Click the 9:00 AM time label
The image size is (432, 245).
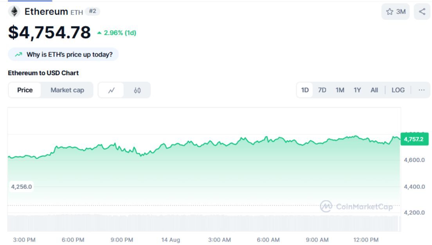coord(317,240)
